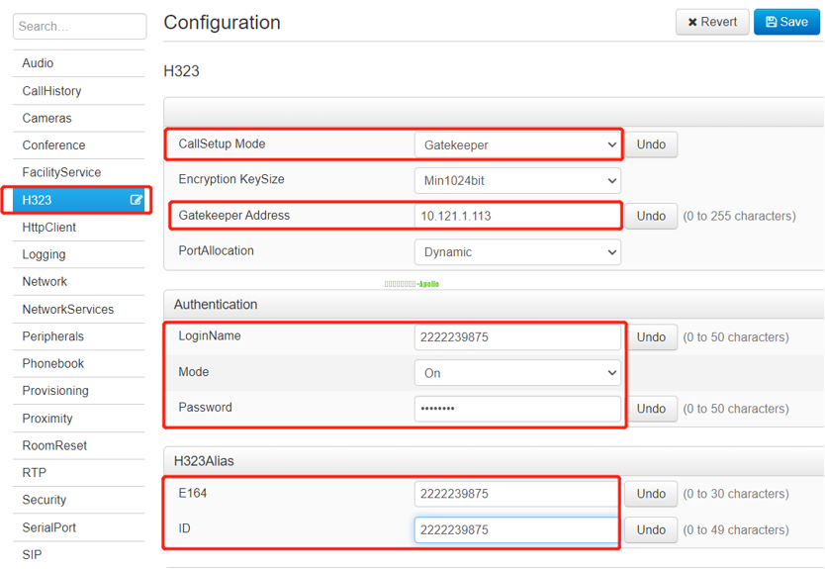This screenshot has width=825, height=569.
Task: Open the PortAllocation dropdown
Action: click(x=517, y=252)
